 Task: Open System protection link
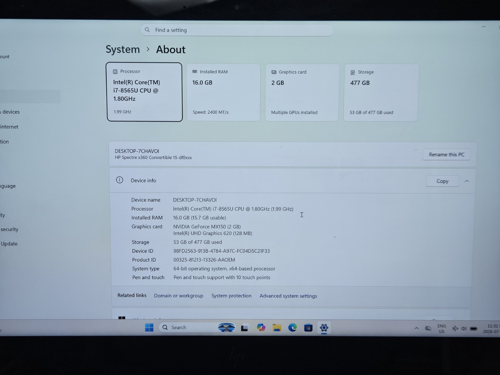click(231, 296)
